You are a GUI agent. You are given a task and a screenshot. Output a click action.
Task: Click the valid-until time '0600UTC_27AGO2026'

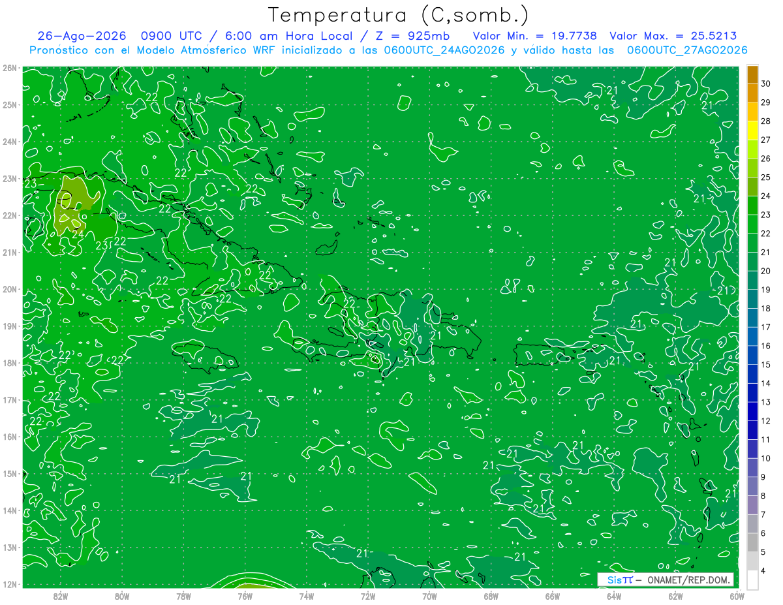click(x=687, y=50)
